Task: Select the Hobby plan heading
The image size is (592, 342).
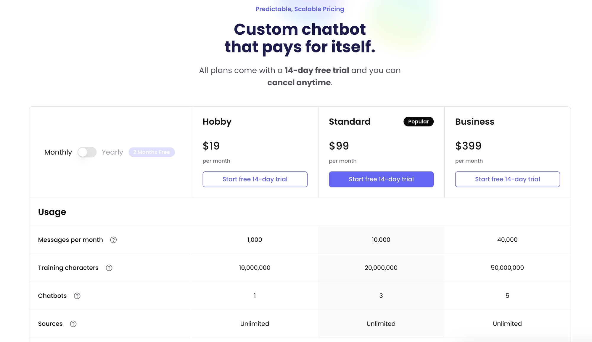Action: (x=217, y=122)
